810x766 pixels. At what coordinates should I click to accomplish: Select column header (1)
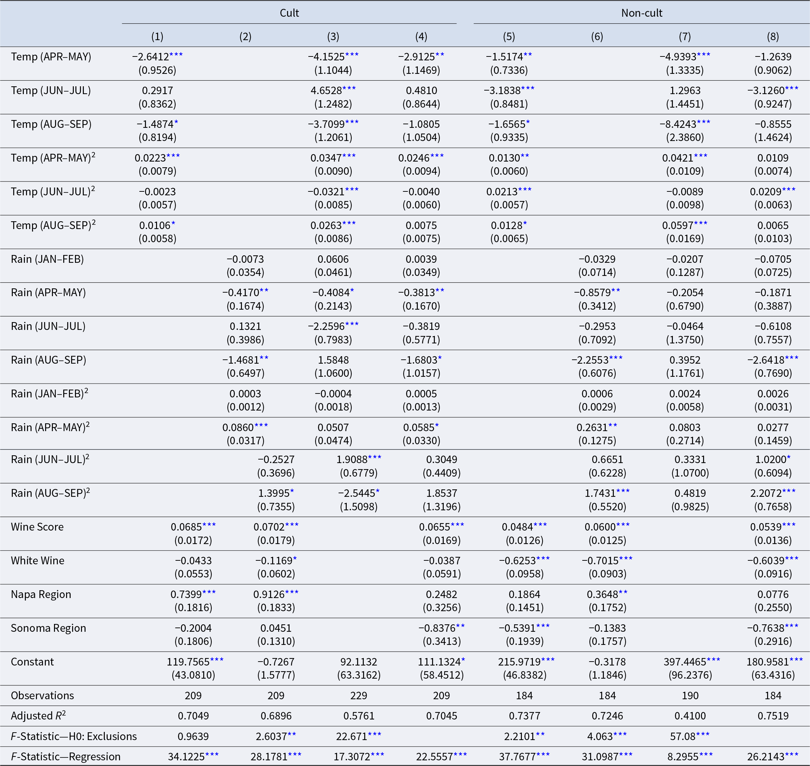pos(157,37)
